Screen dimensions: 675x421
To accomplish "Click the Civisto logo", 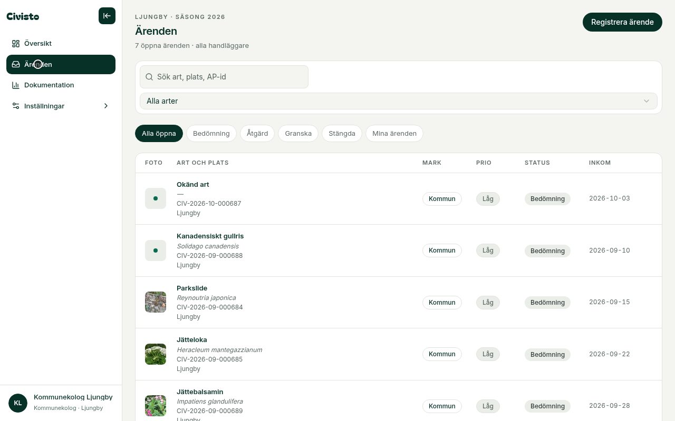I will (23, 16).
